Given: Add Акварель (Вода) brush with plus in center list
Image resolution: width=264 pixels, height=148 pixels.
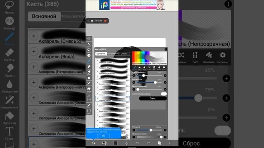Looking at the screenshot, I should pos(97,66).
